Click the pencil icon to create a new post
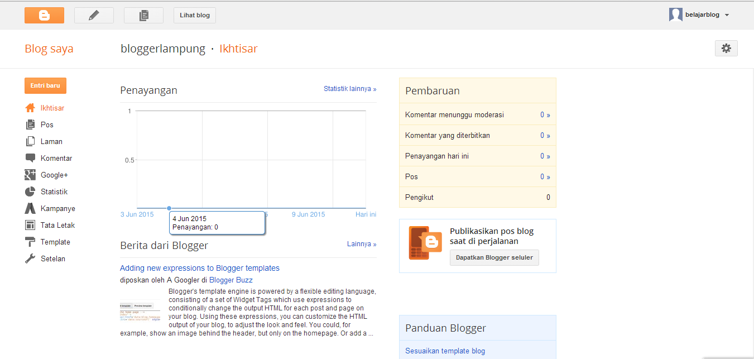Screen dimensions: 754x359 (94, 16)
